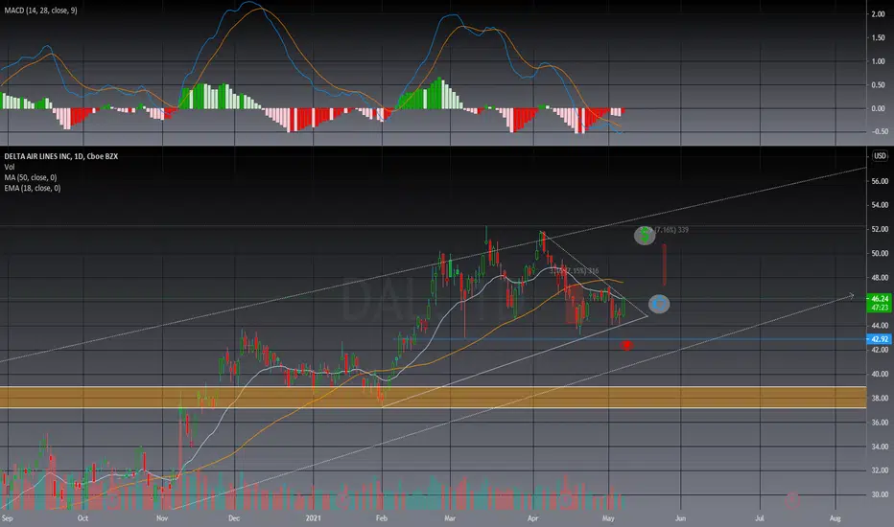Image resolution: width=894 pixels, height=527 pixels.
Task: Click 30.00 on the price axis
Action: click(x=880, y=494)
